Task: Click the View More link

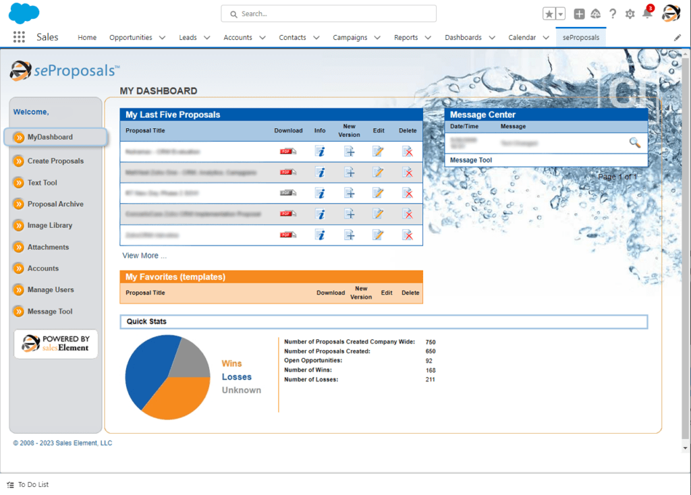Action: (144, 256)
